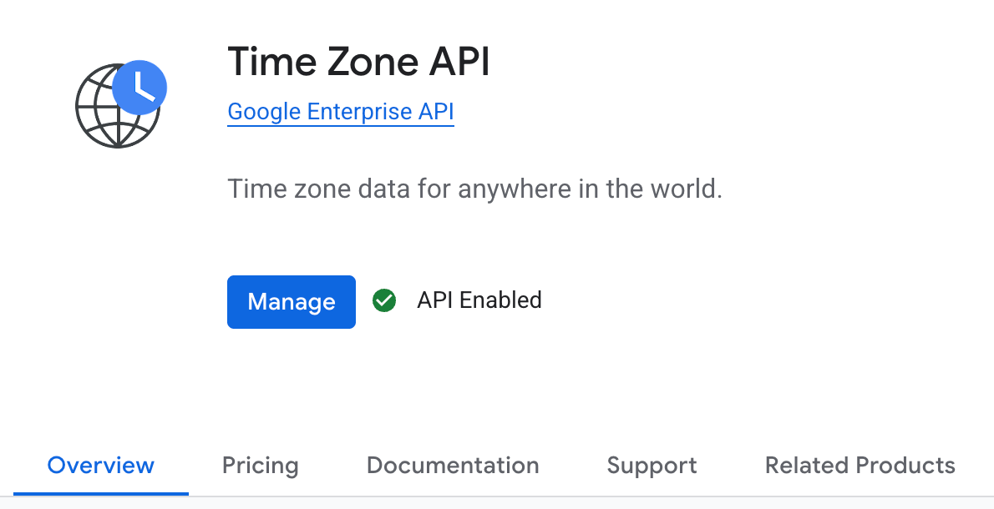Image resolution: width=994 pixels, height=509 pixels.
Task: Click the Time Zone API heading
Action: pos(358,62)
